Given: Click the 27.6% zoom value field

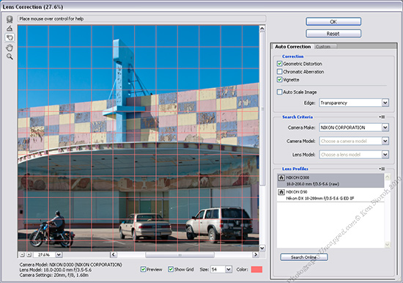Looking at the screenshot, I should [44, 254].
